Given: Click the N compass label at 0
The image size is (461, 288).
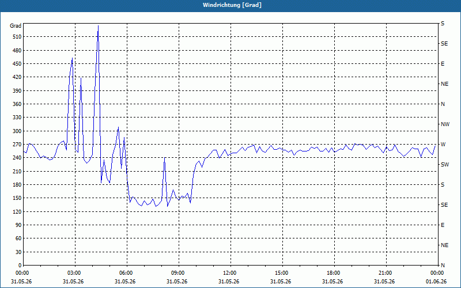Looking at the screenshot, I should pyautogui.click(x=443, y=265).
